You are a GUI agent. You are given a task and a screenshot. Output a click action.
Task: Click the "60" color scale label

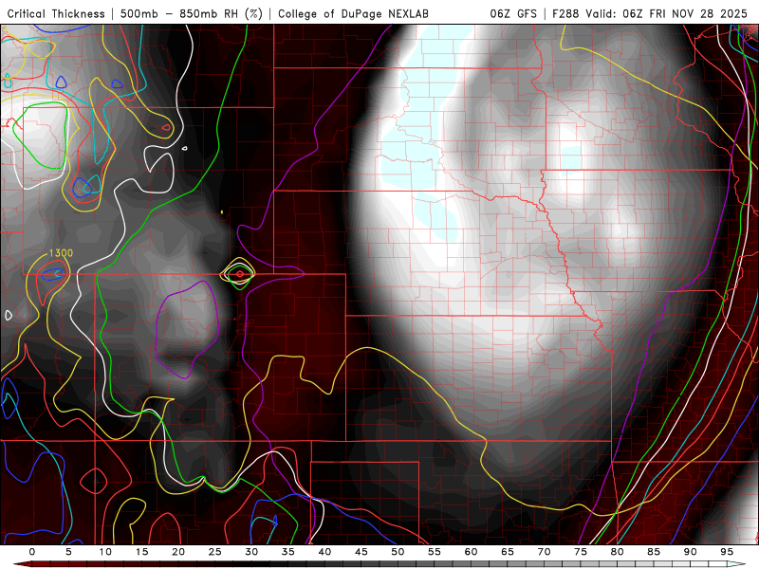471,552
